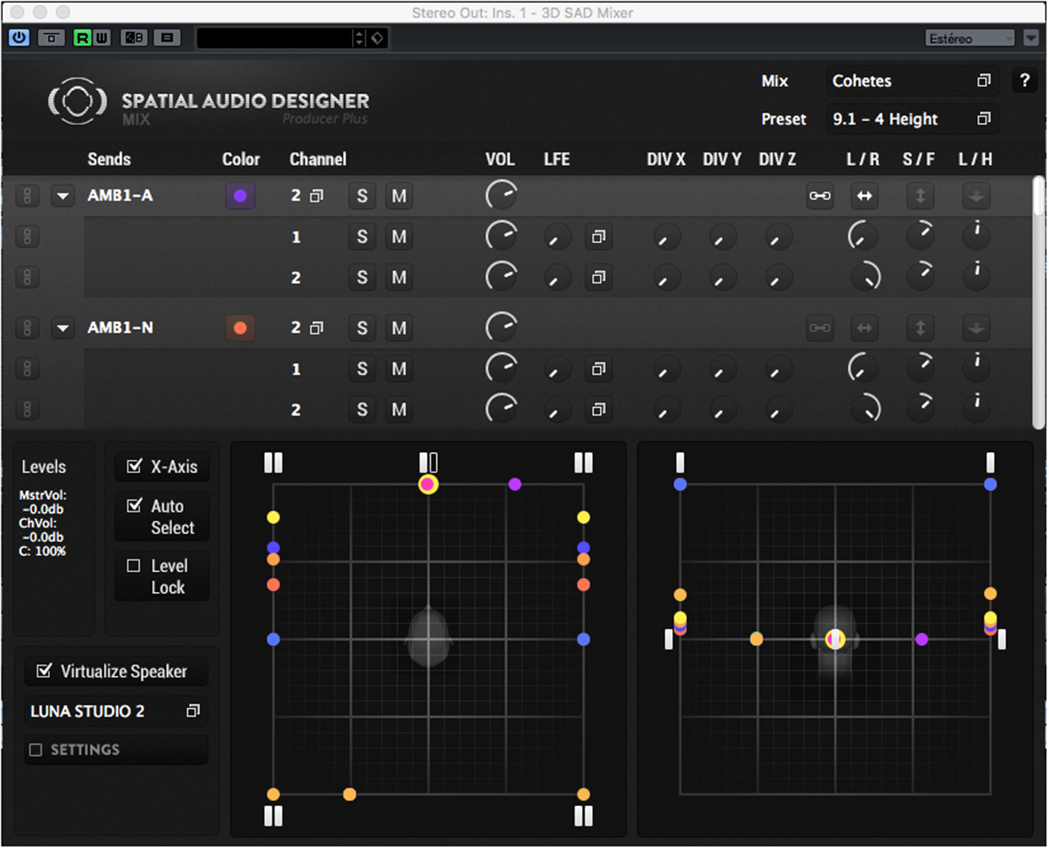Image resolution: width=1049 pixels, height=849 pixels.
Task: Collapse the AMB1-A send group
Action: coord(63,196)
